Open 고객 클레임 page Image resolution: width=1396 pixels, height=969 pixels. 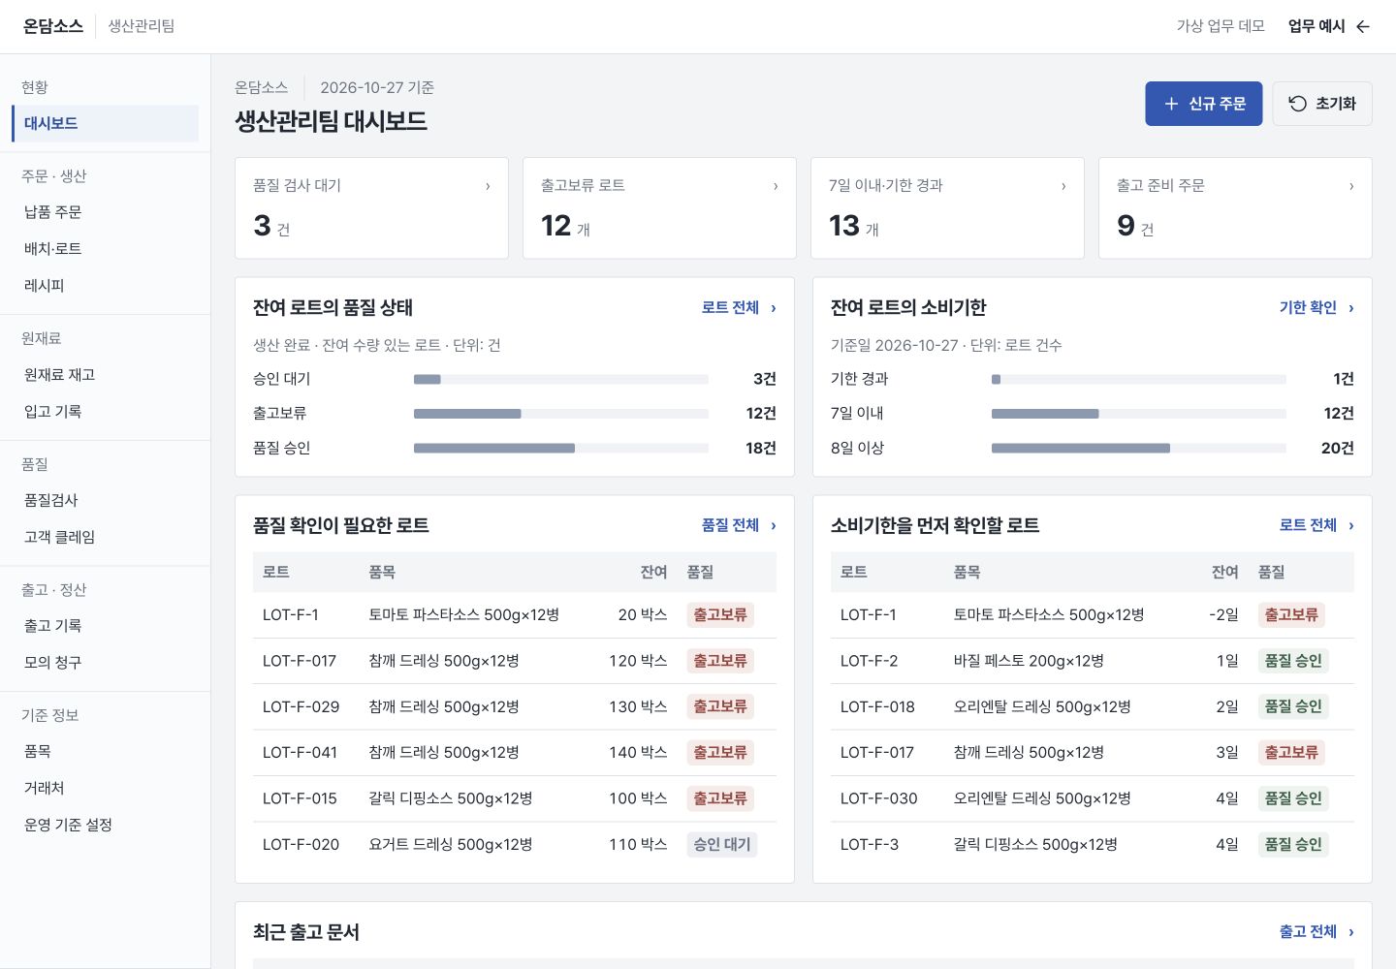(x=105, y=537)
